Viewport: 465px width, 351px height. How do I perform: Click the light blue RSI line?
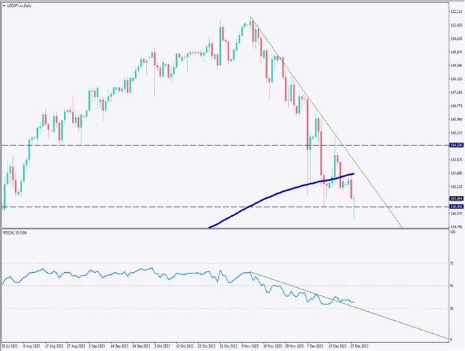point(137,272)
